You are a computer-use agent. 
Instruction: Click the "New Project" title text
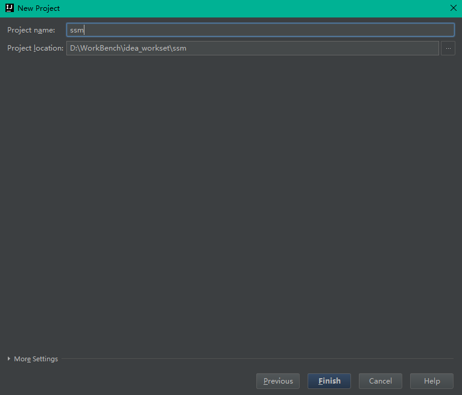pyautogui.click(x=39, y=8)
